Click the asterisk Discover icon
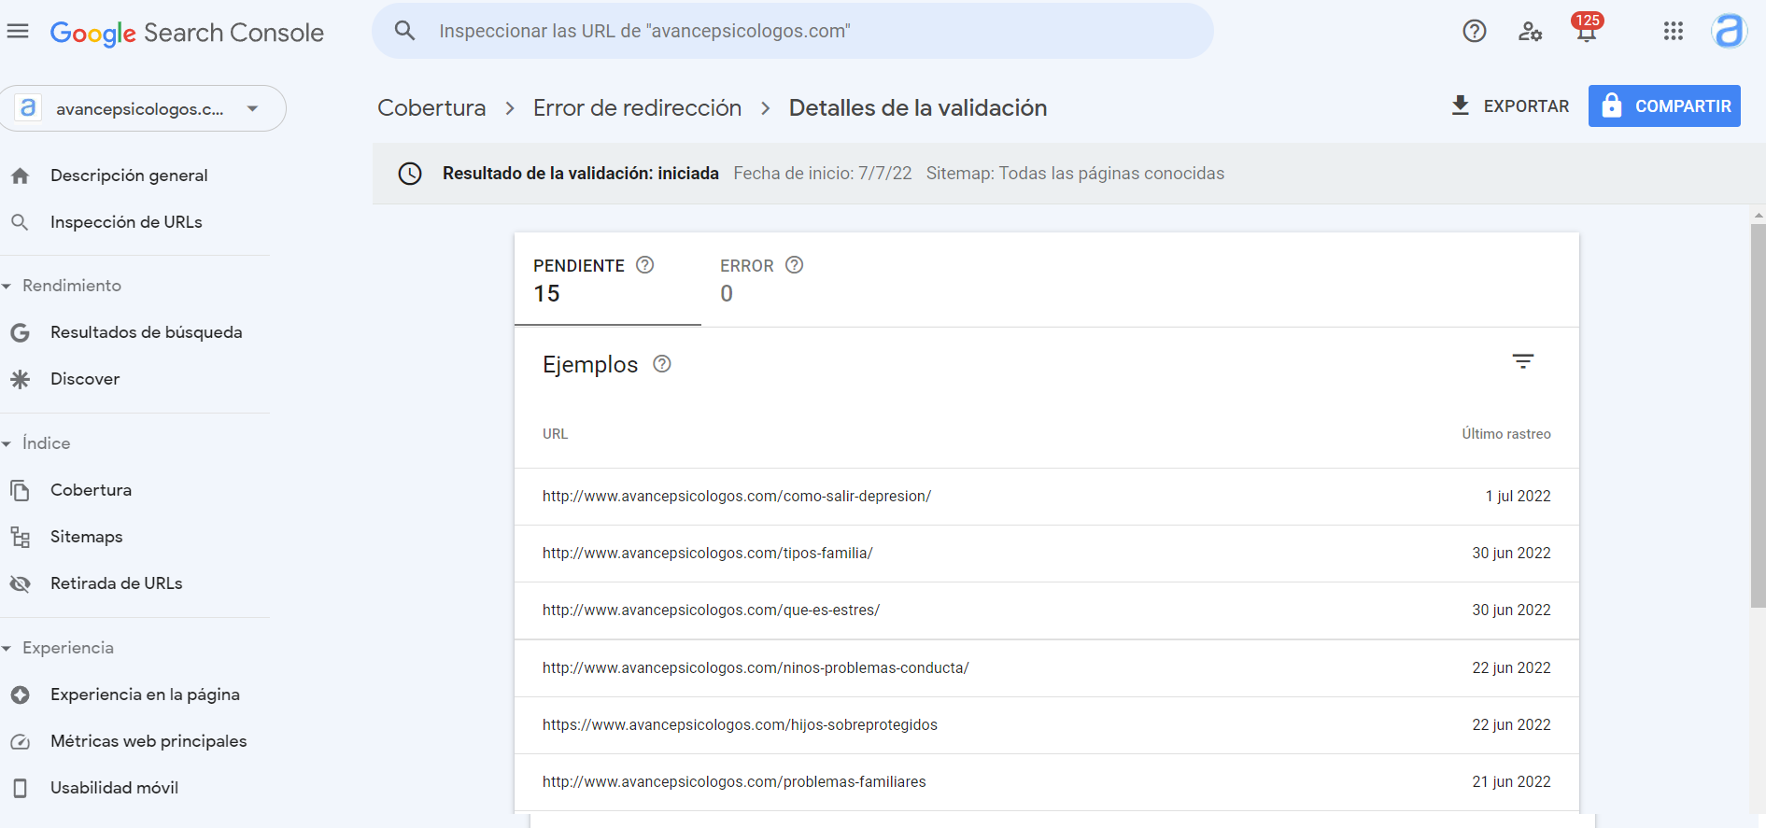This screenshot has height=828, width=1766. pyautogui.click(x=20, y=379)
